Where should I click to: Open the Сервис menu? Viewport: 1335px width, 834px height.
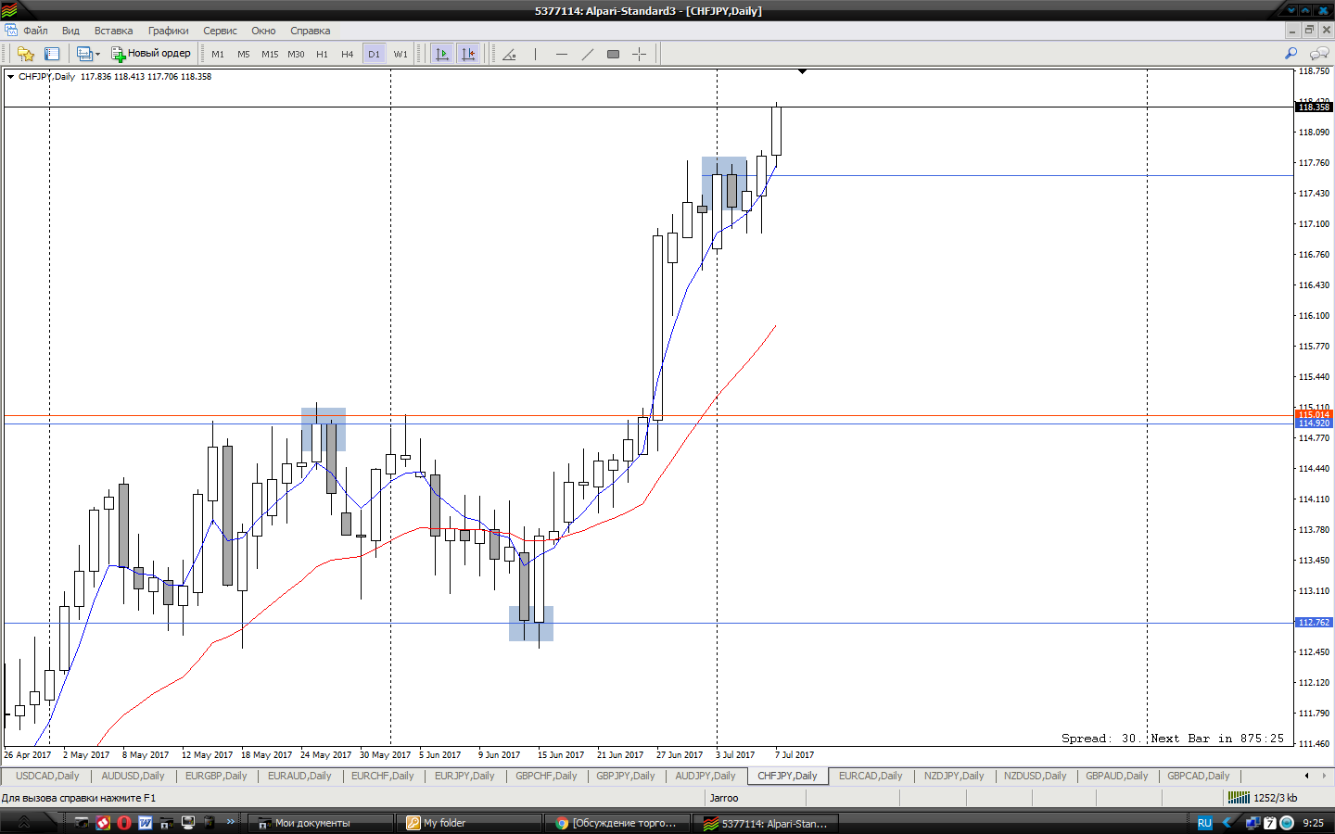pos(220,31)
